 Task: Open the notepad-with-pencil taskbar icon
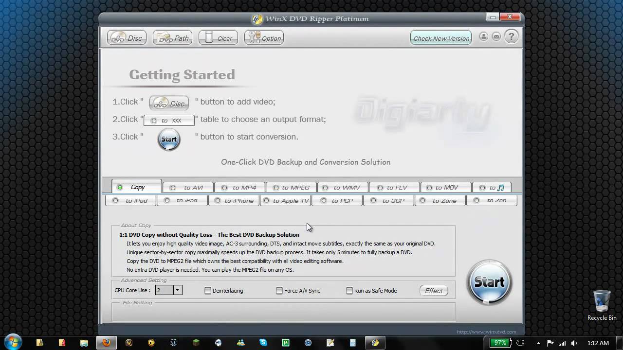(330, 343)
